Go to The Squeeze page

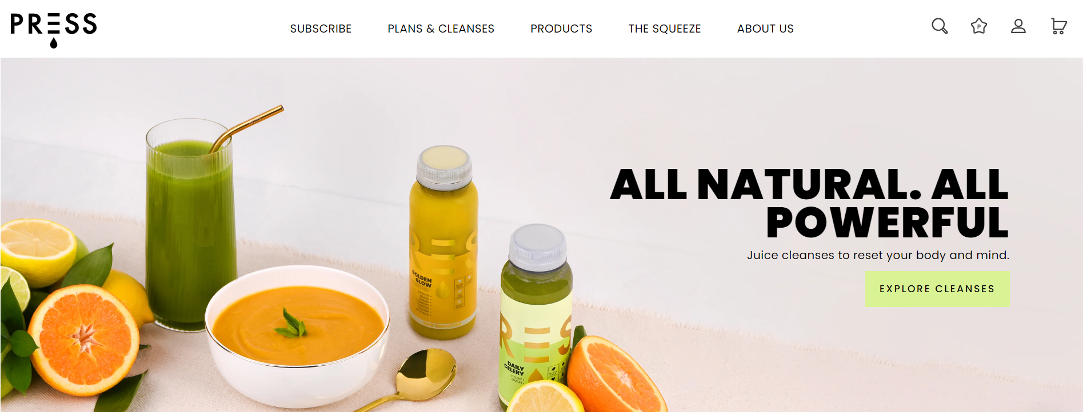[665, 29]
